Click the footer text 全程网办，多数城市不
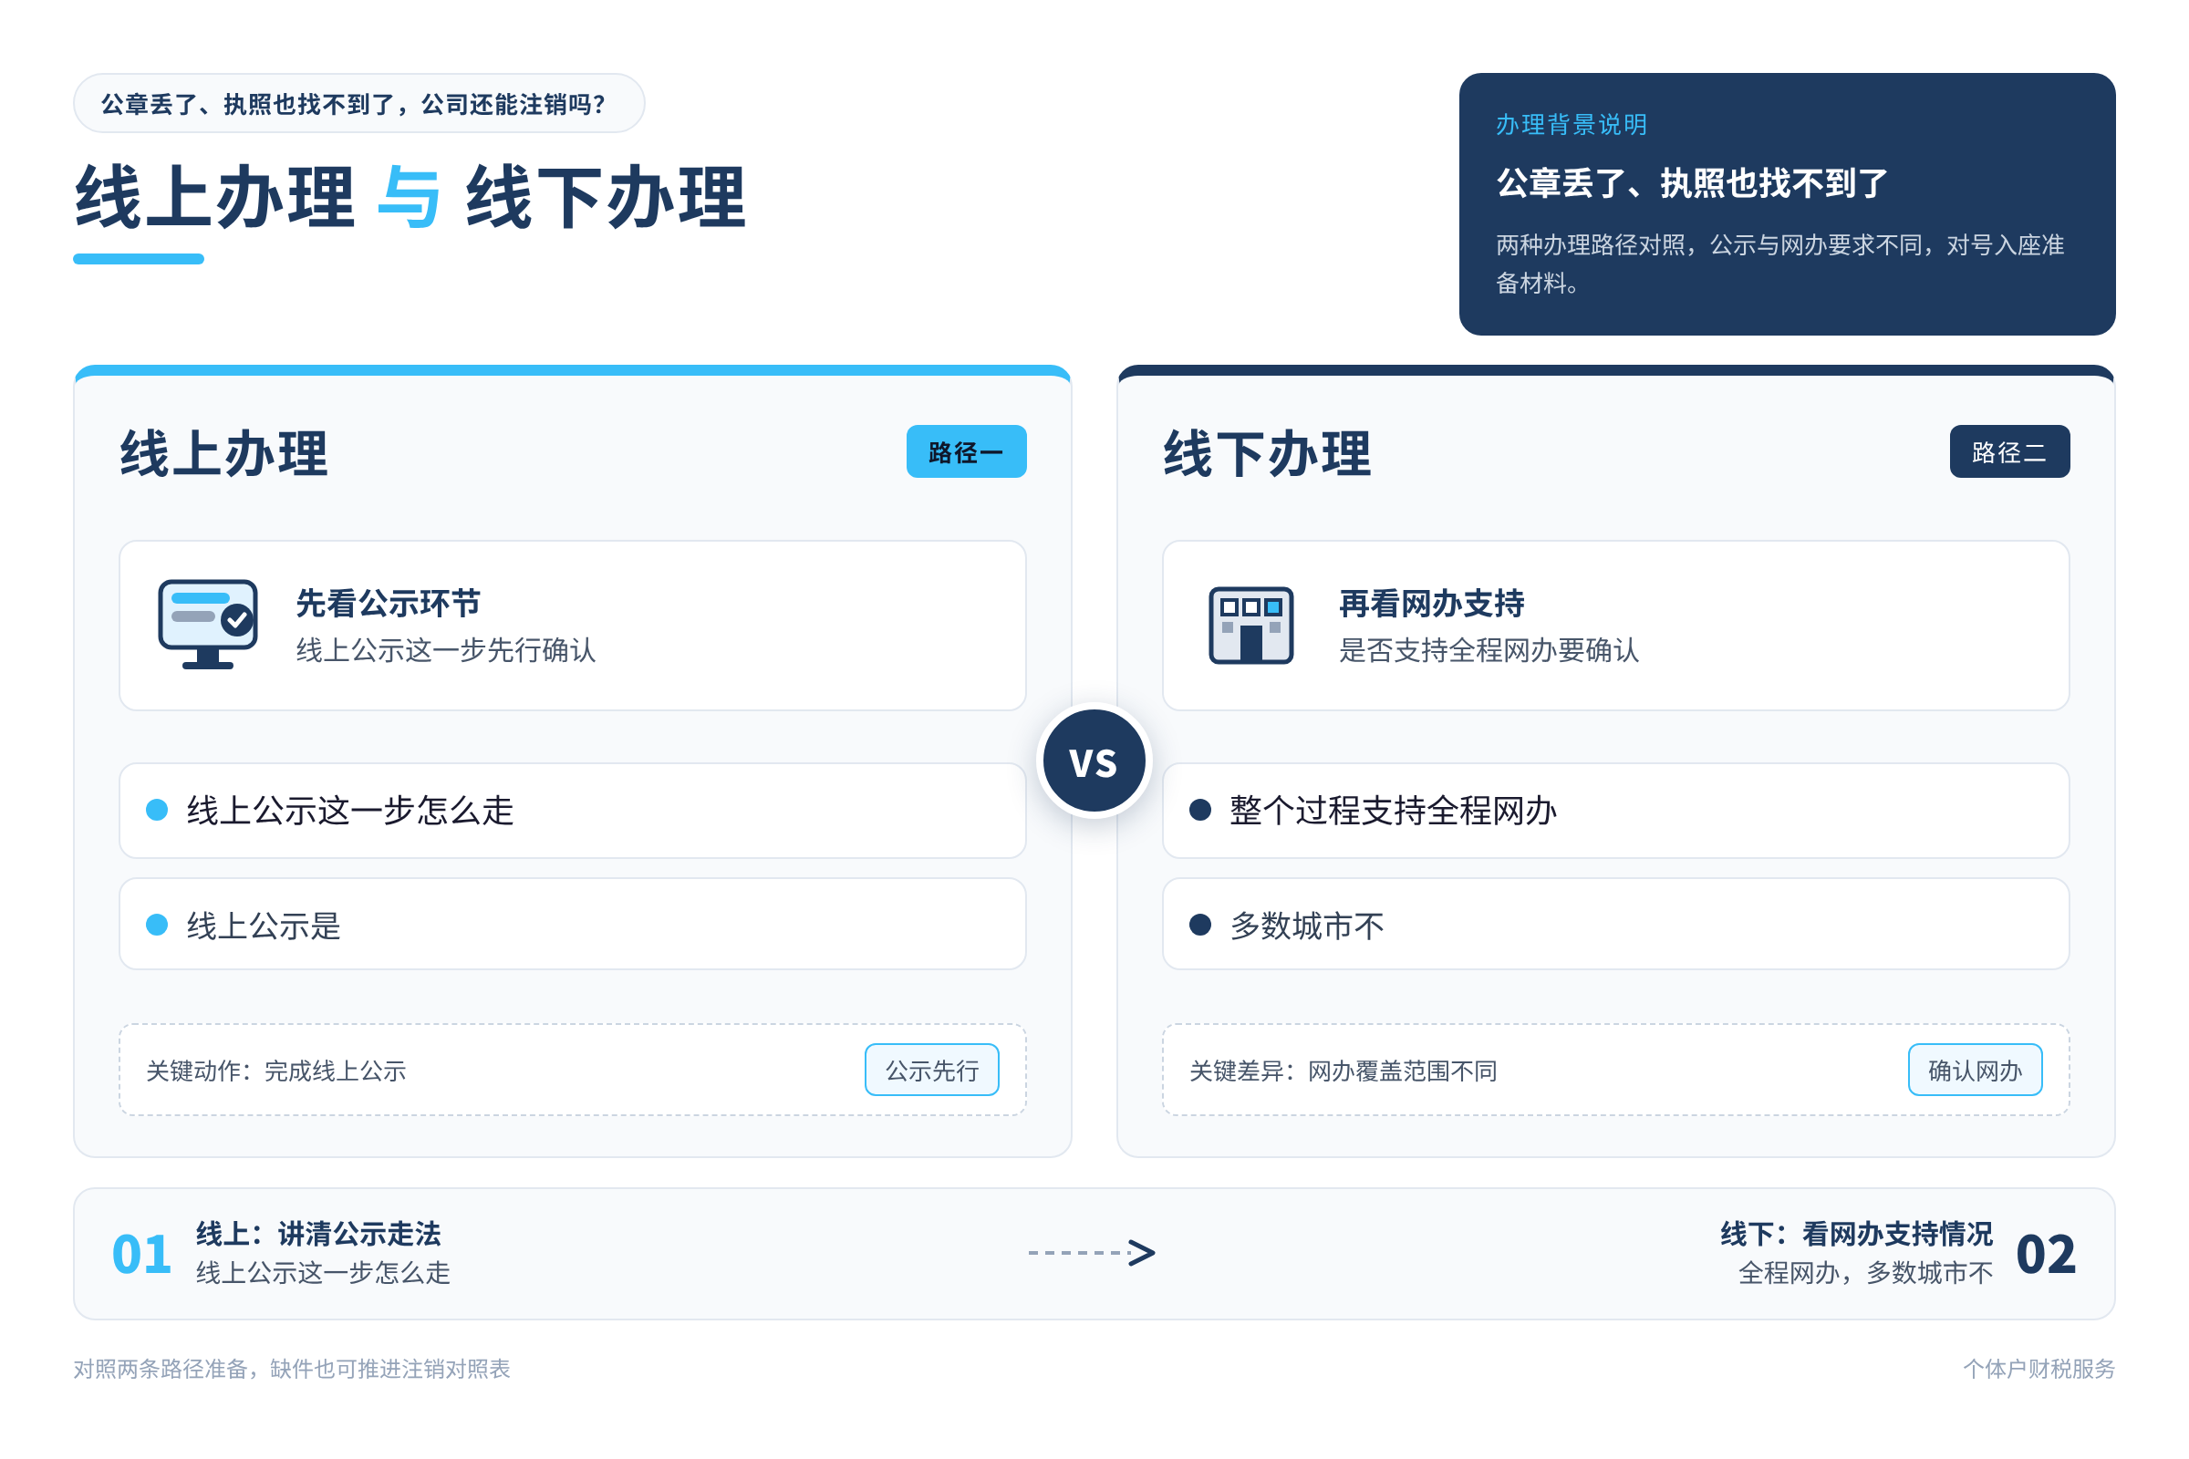 [1866, 1272]
